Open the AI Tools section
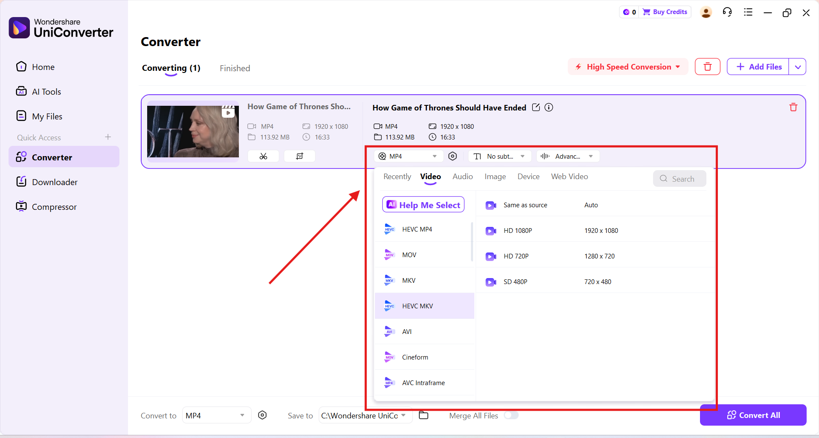 coord(47,91)
